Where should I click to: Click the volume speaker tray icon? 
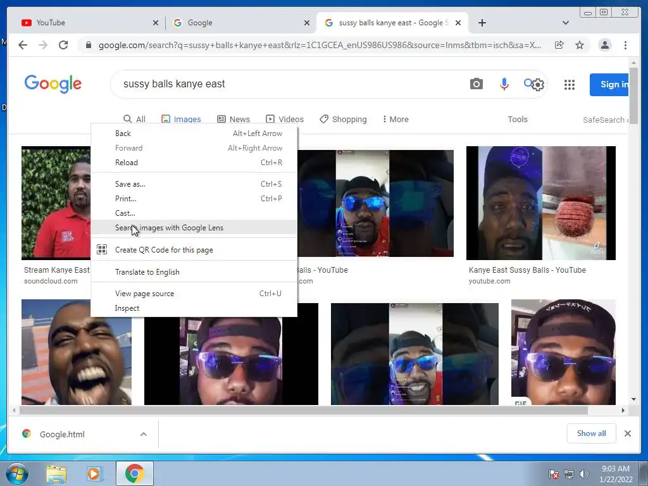click(584, 474)
